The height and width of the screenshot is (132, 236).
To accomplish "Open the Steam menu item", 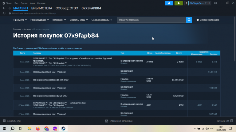I will point(9,3).
